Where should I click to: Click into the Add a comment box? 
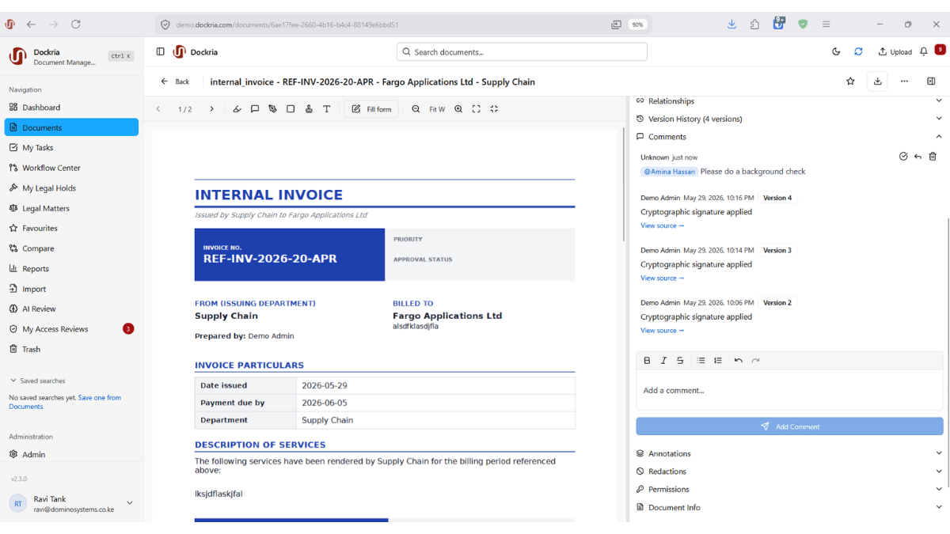[x=789, y=390]
